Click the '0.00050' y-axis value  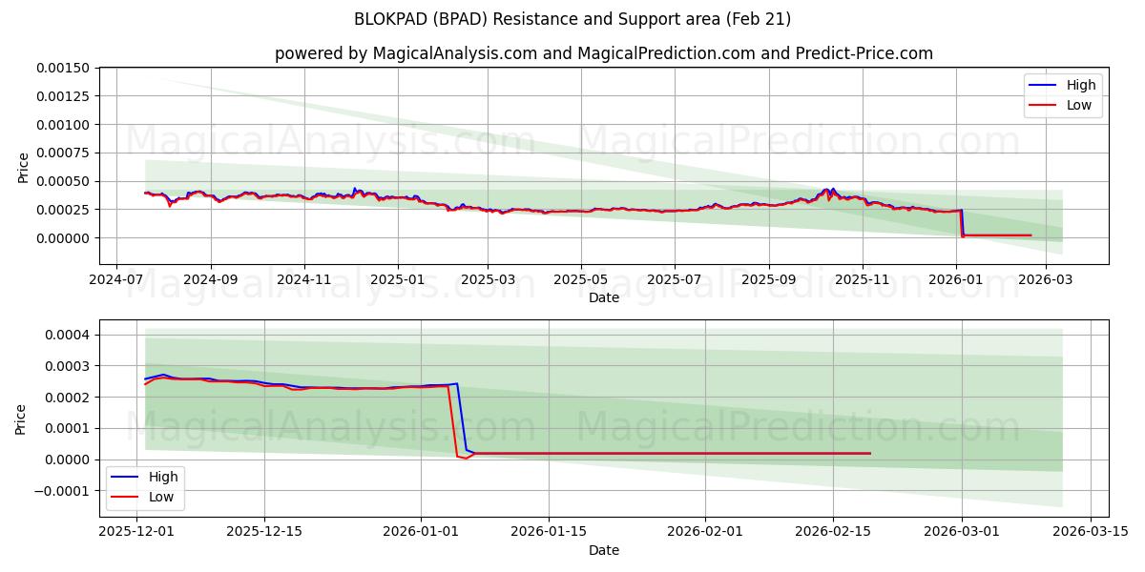pyautogui.click(x=64, y=181)
